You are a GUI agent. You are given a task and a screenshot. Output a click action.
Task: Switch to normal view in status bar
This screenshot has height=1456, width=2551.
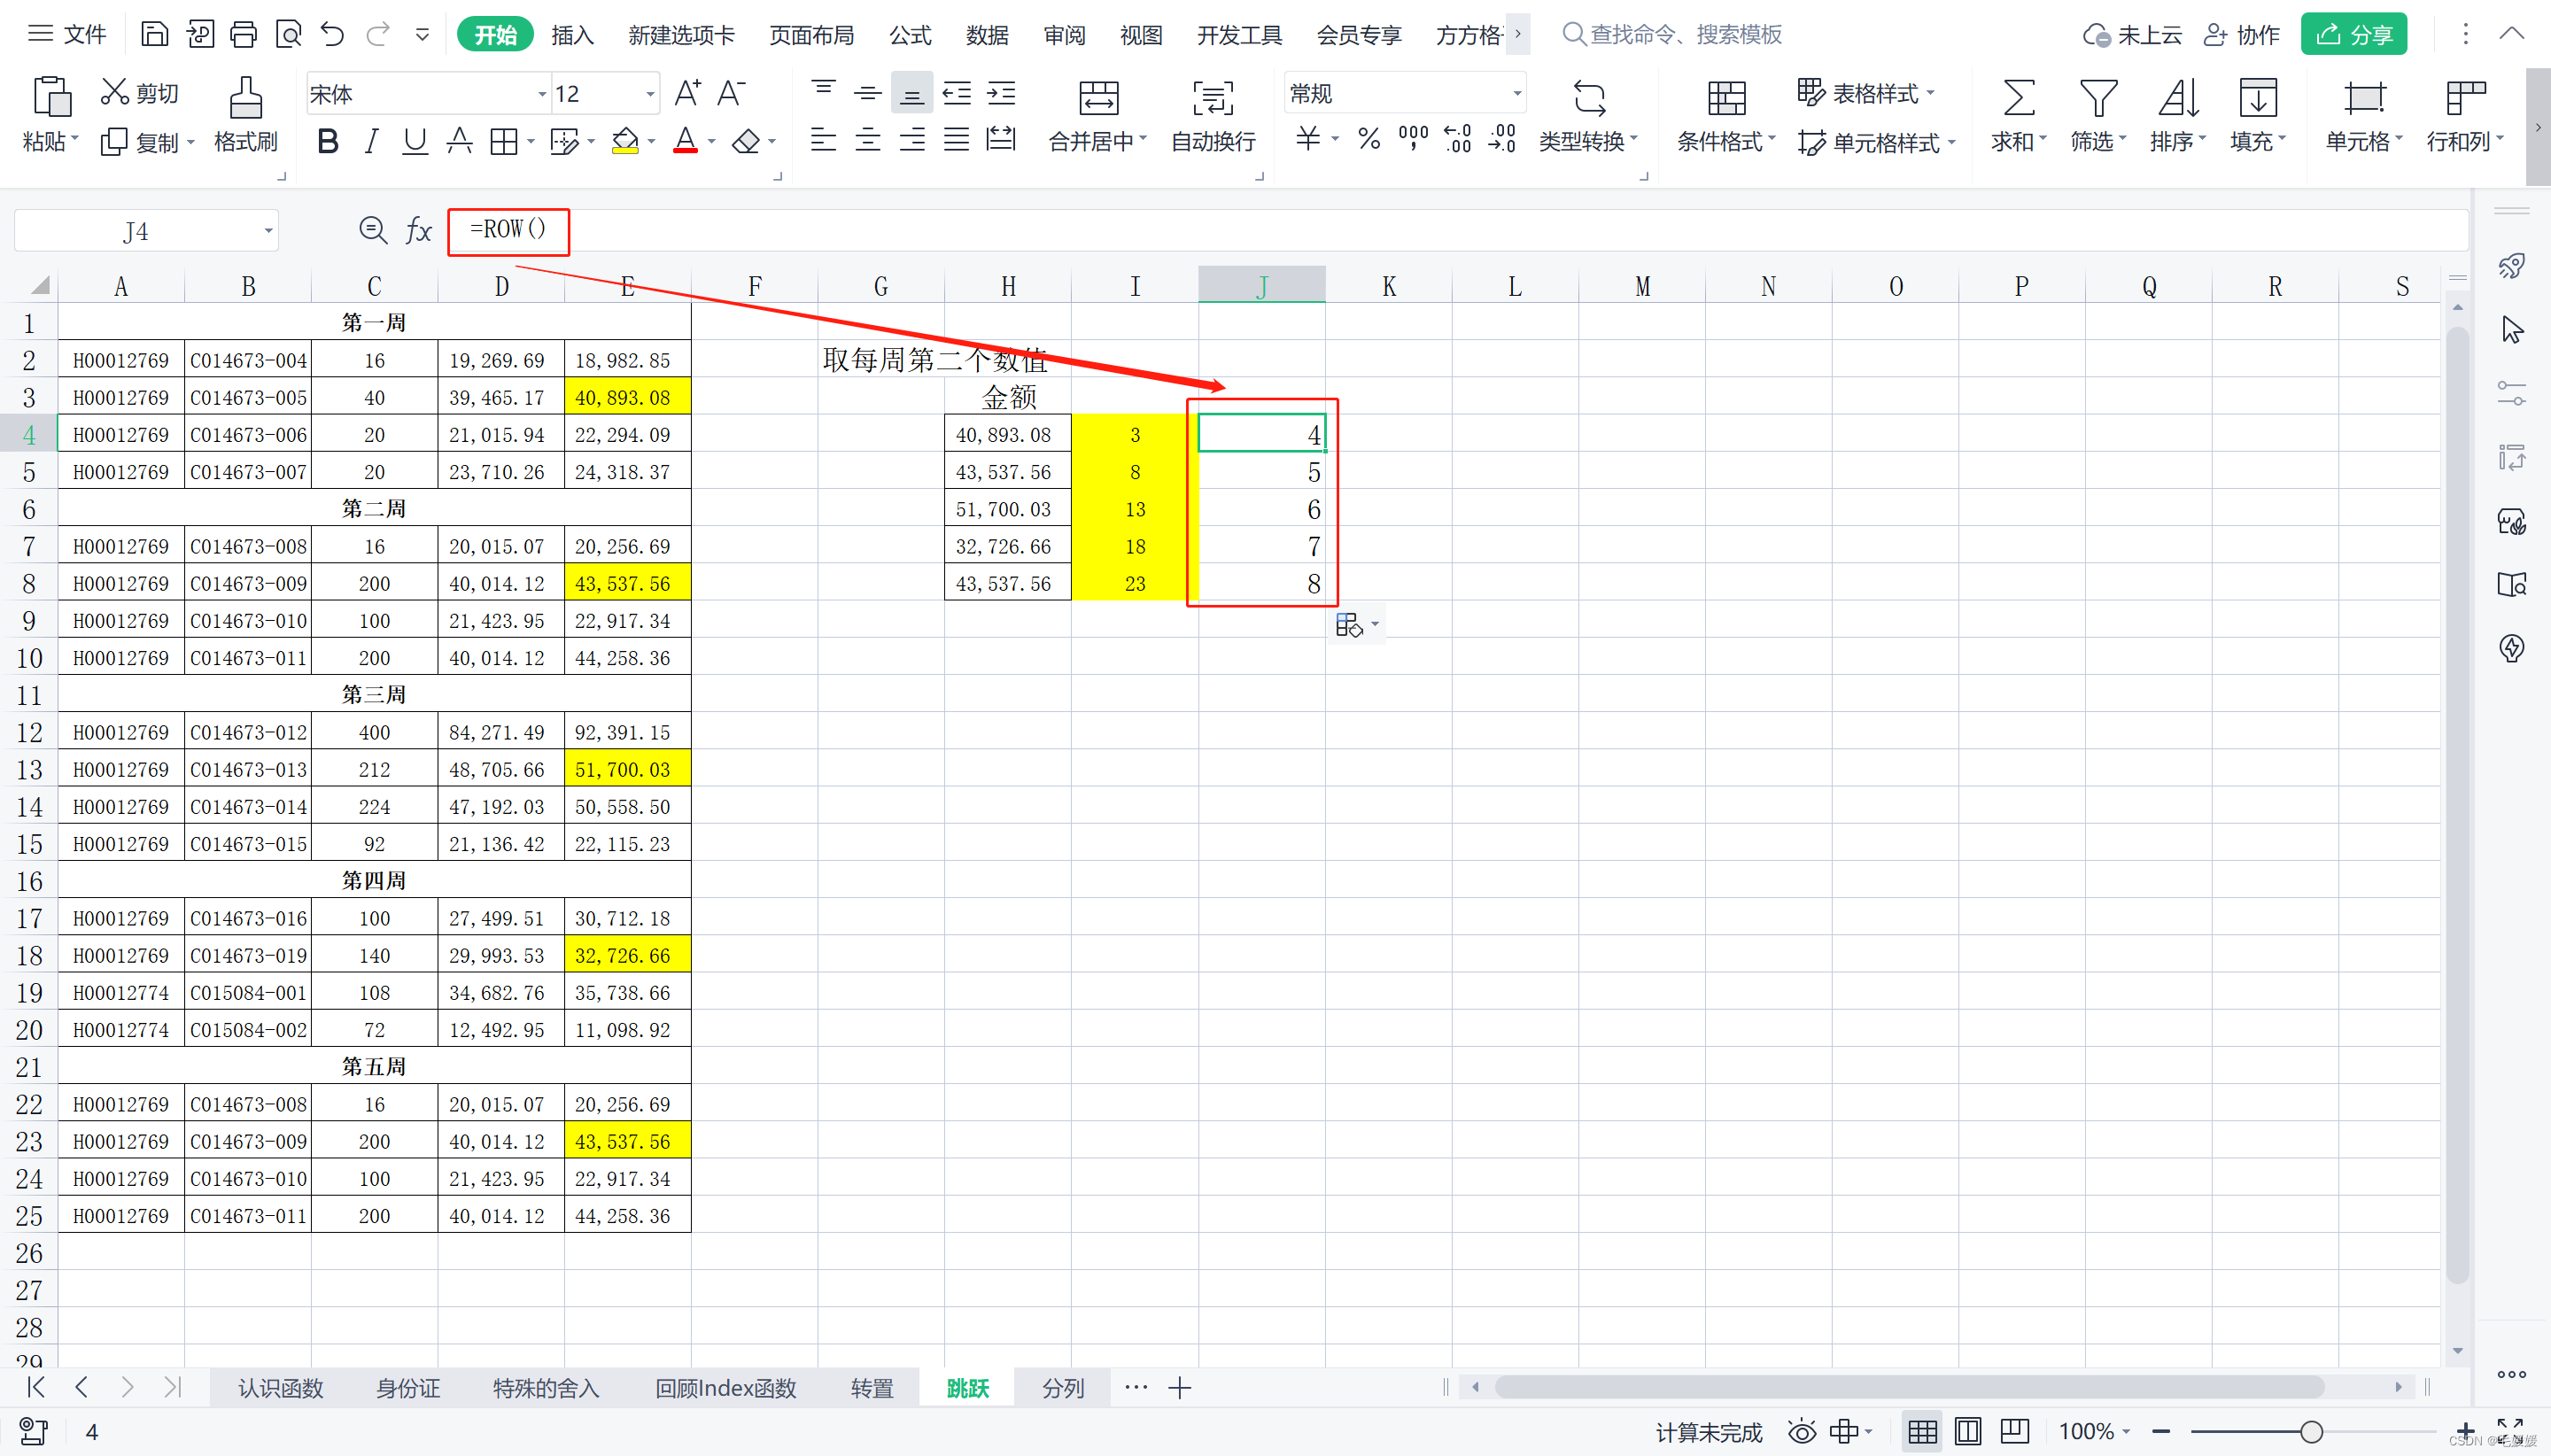tap(1922, 1431)
